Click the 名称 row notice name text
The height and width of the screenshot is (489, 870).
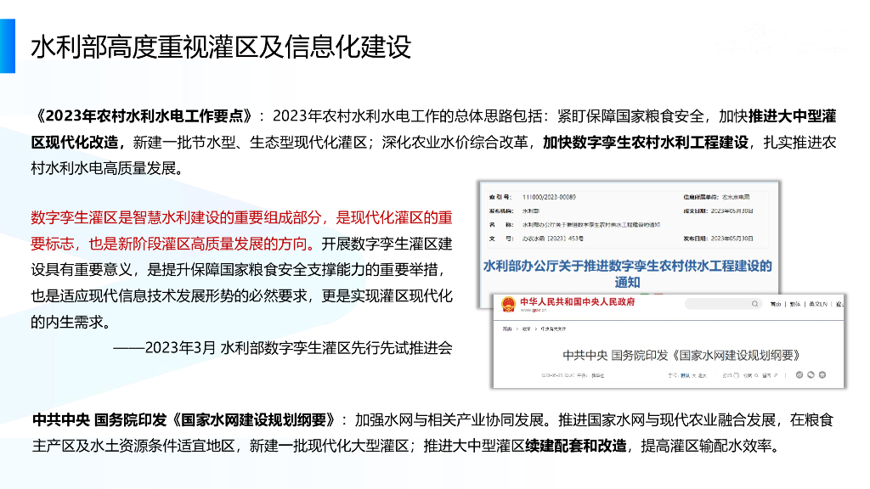point(591,224)
